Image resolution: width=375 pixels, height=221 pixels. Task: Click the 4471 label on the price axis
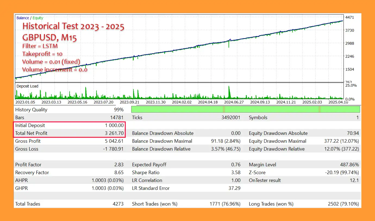pyautogui.click(x=349, y=17)
